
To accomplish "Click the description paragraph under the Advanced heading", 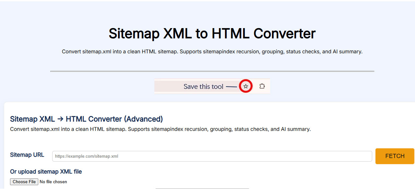I will (160, 129).
